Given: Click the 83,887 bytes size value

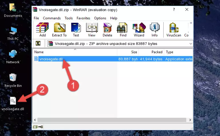Looking at the screenshot, I should point(128,59).
